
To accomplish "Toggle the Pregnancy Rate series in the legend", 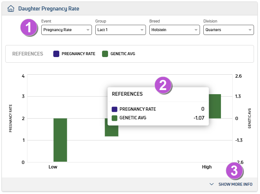I will [x=78, y=54].
